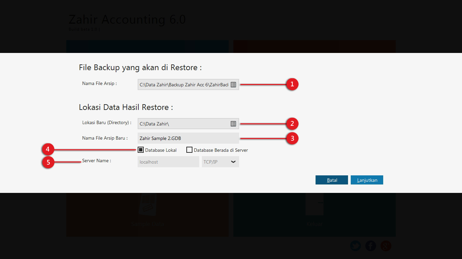Expand the TCP/IP protocol dropdown
This screenshot has height=259, width=462.
pyautogui.click(x=220, y=162)
